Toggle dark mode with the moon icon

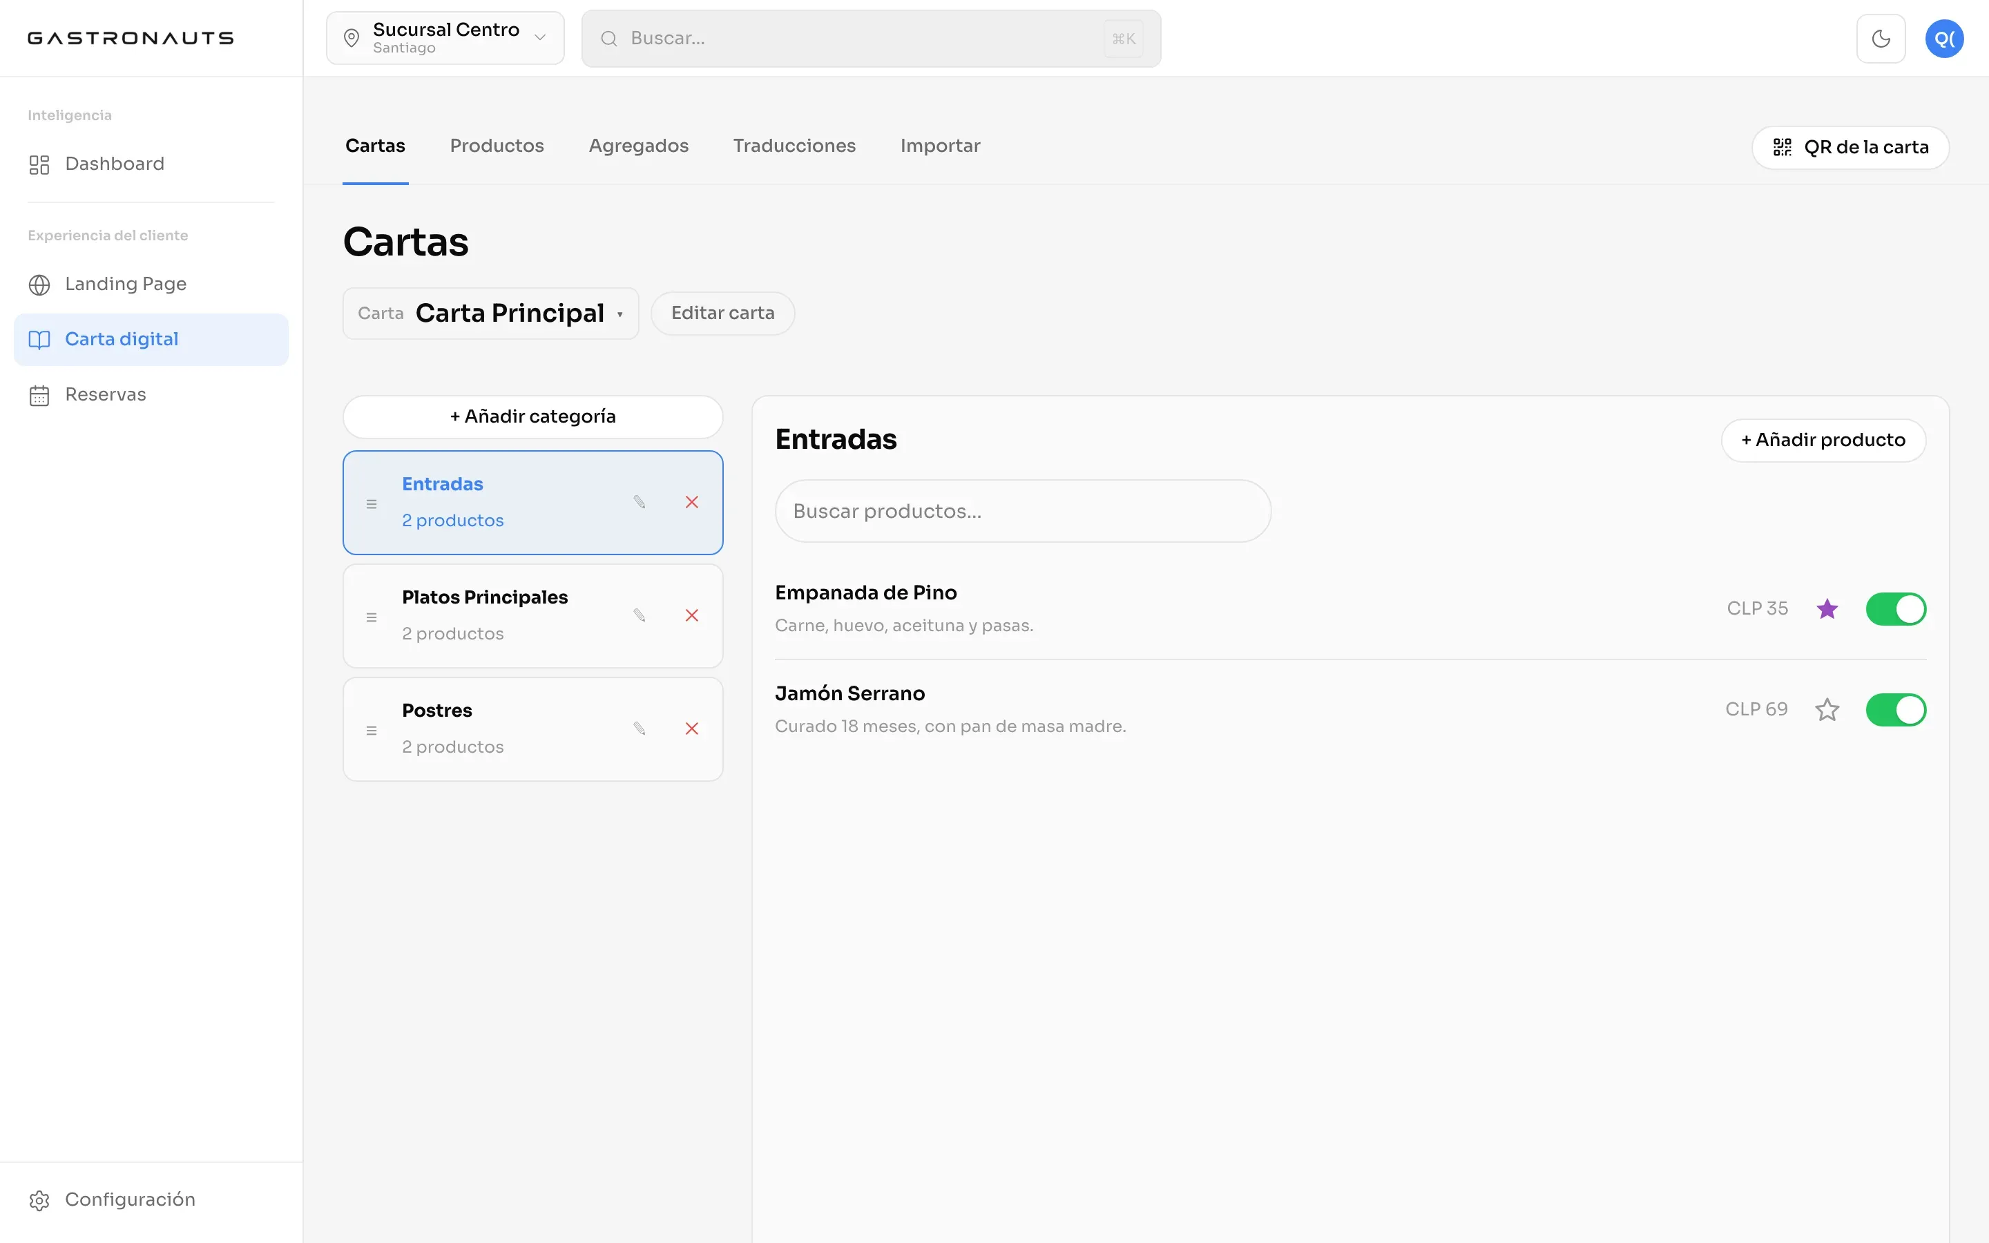click(x=1881, y=39)
